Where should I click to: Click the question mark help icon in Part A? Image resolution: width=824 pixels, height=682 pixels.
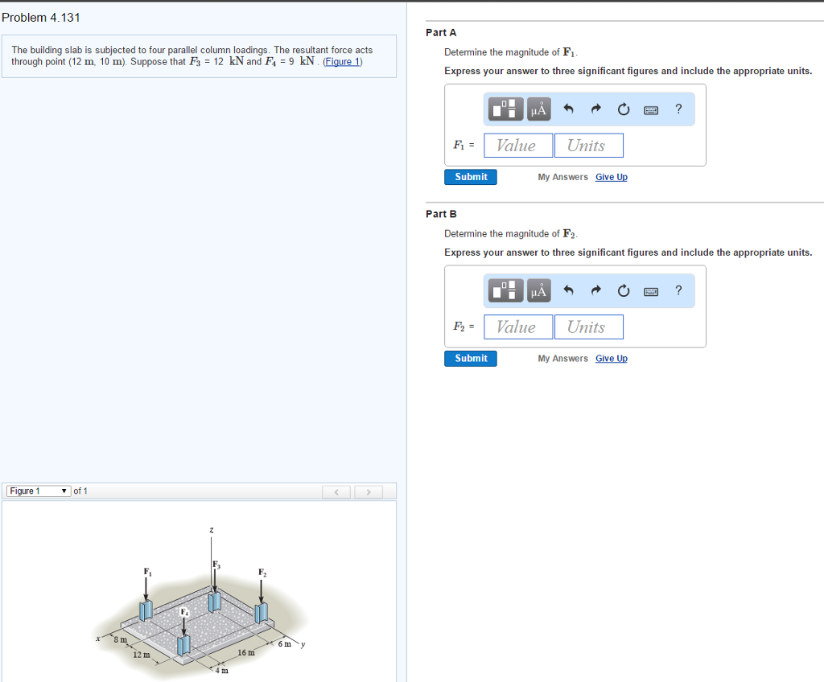point(678,109)
